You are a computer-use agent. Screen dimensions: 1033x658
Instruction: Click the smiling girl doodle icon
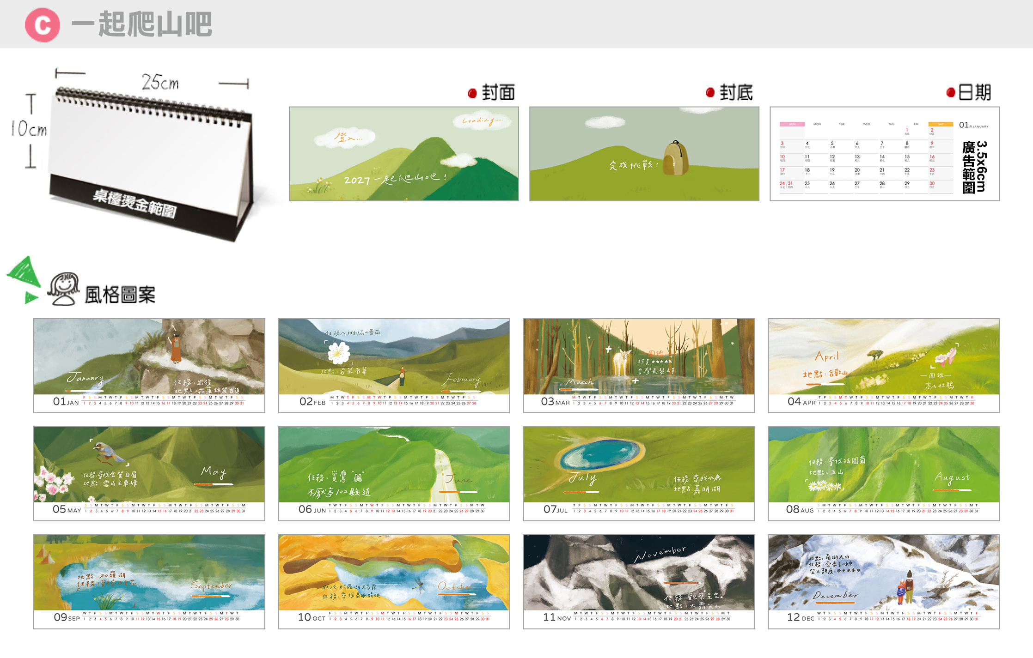click(63, 289)
